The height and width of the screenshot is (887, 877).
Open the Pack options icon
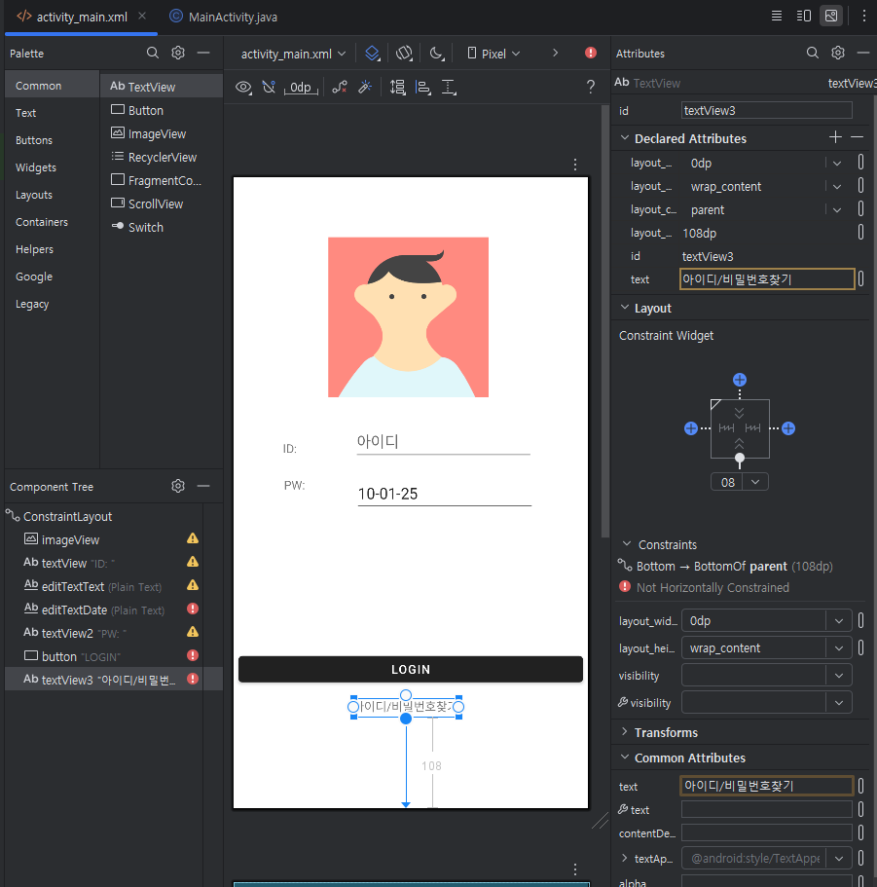point(397,87)
